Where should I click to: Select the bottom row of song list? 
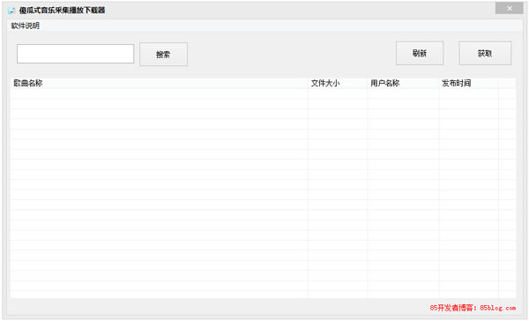(x=263, y=294)
